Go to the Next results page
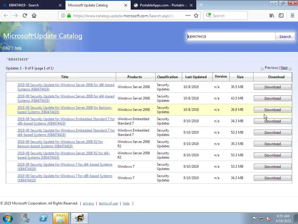Screen dimensions: 298x224 284,68
